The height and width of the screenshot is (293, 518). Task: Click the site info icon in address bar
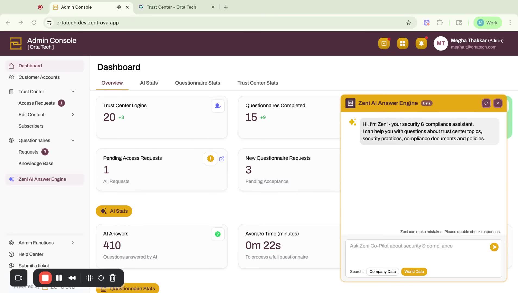pyautogui.click(x=49, y=23)
